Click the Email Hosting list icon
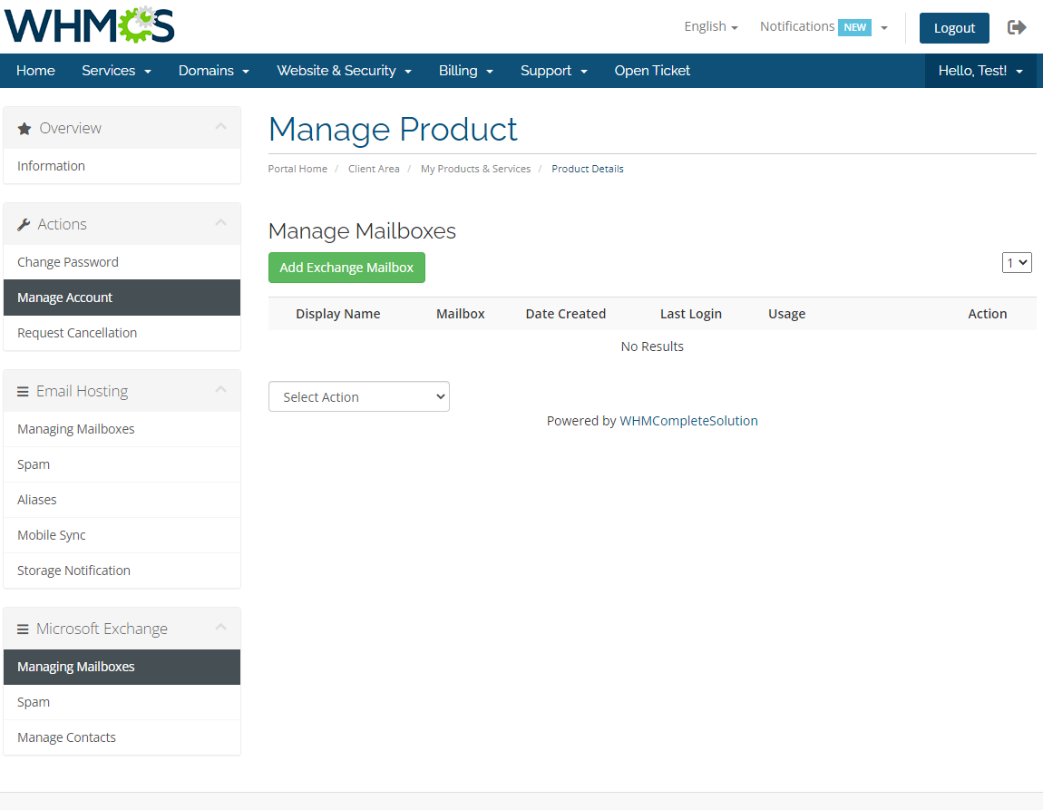The height and width of the screenshot is (810, 1043). pos(23,392)
